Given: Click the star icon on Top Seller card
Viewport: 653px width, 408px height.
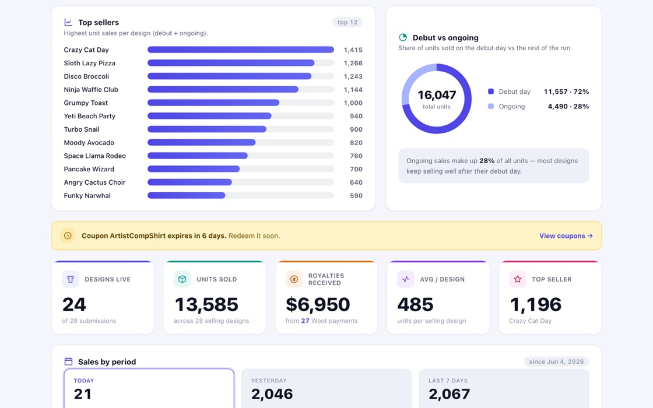Looking at the screenshot, I should 517,279.
